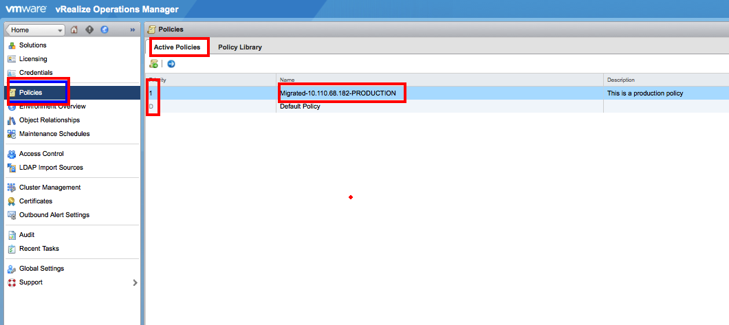Click the Object Relationships icon
The height and width of the screenshot is (325, 729).
tap(12, 120)
